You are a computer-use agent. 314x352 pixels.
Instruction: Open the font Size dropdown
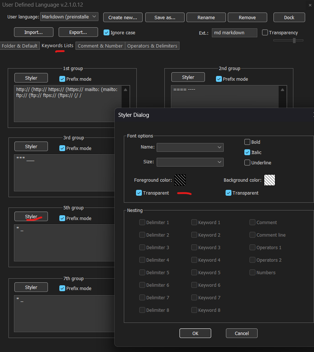pyautogui.click(x=190, y=162)
